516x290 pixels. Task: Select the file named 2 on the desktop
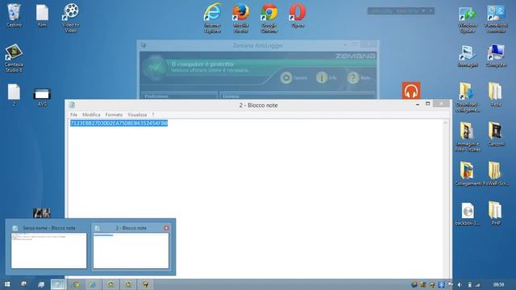[14, 95]
